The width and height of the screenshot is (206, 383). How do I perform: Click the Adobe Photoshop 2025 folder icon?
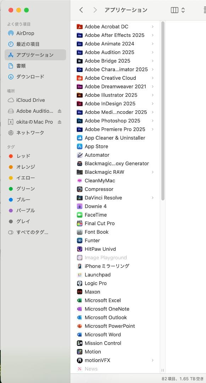coord(79,121)
